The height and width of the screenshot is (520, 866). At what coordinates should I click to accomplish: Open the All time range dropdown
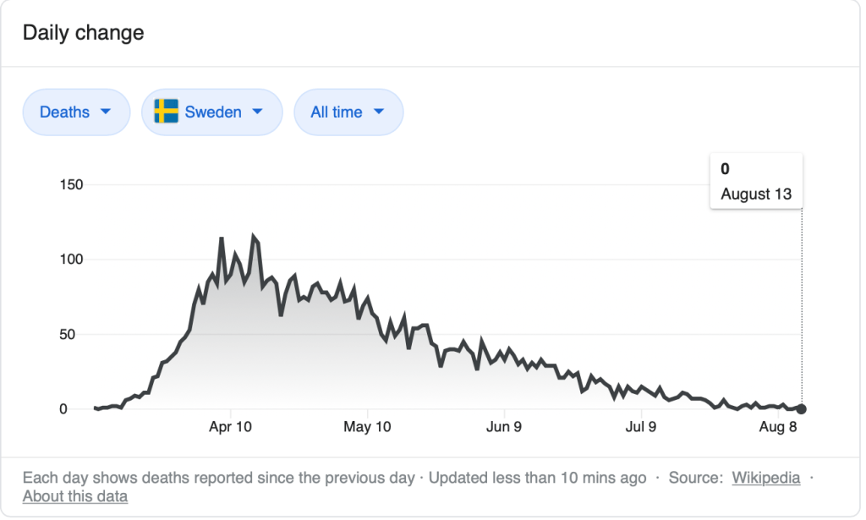[348, 112]
